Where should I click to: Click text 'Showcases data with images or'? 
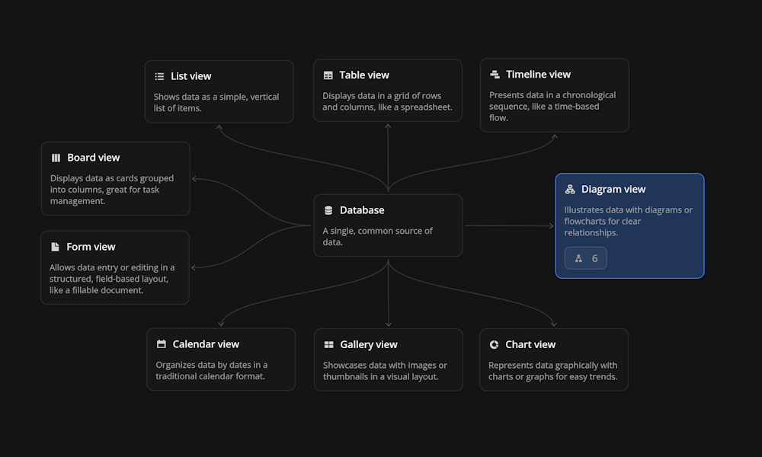[385, 365]
